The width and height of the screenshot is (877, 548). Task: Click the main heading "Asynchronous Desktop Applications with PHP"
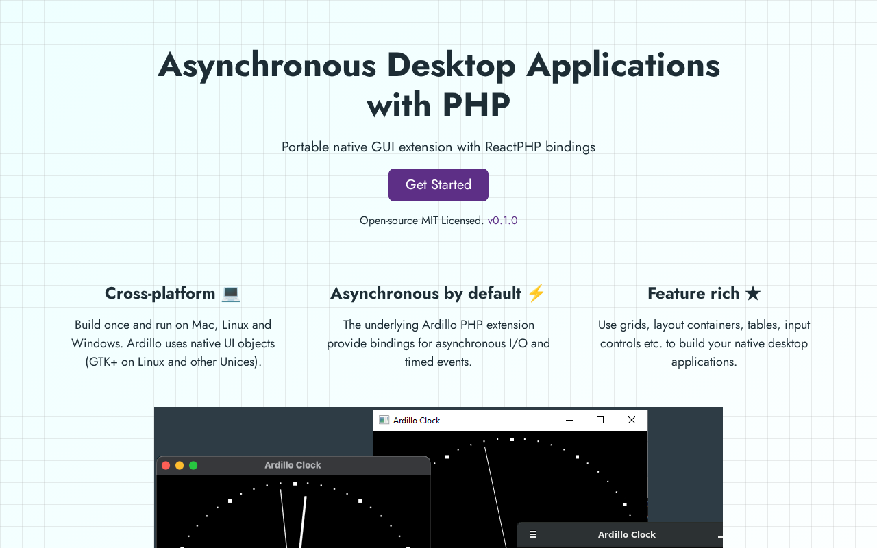(x=438, y=85)
